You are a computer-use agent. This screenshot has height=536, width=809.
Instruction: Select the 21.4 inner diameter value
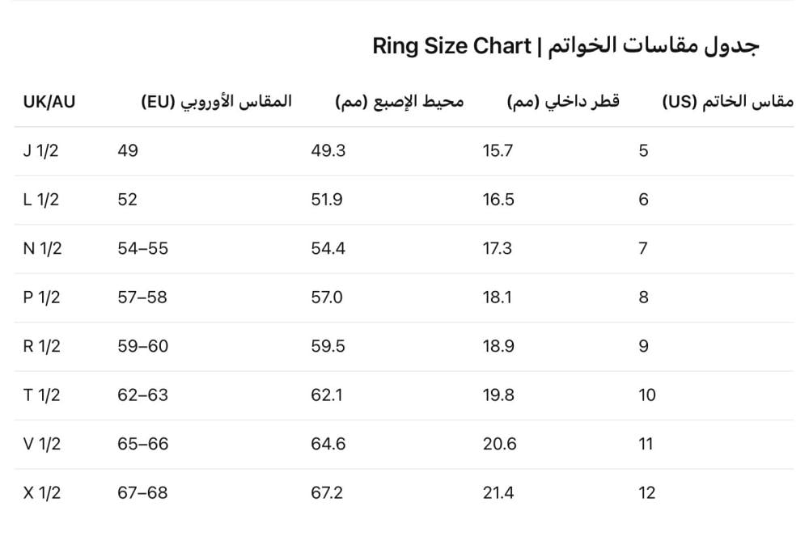(x=498, y=492)
